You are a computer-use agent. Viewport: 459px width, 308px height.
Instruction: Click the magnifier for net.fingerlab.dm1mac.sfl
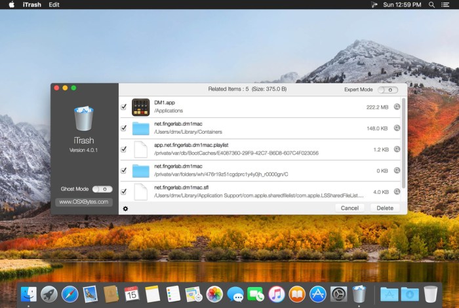click(397, 191)
